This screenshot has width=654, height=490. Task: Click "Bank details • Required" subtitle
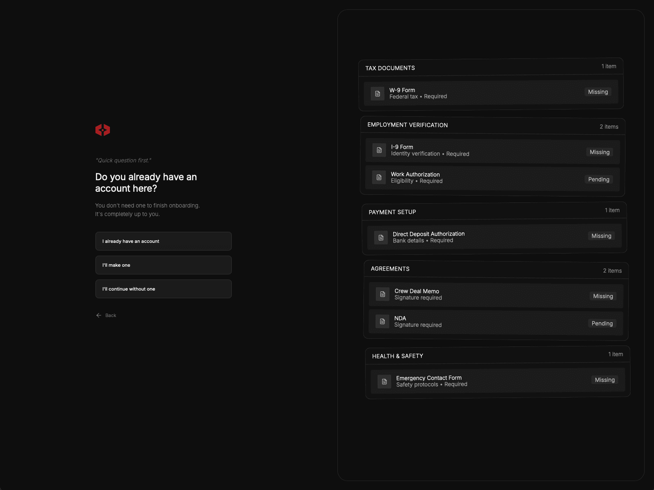coord(423,241)
